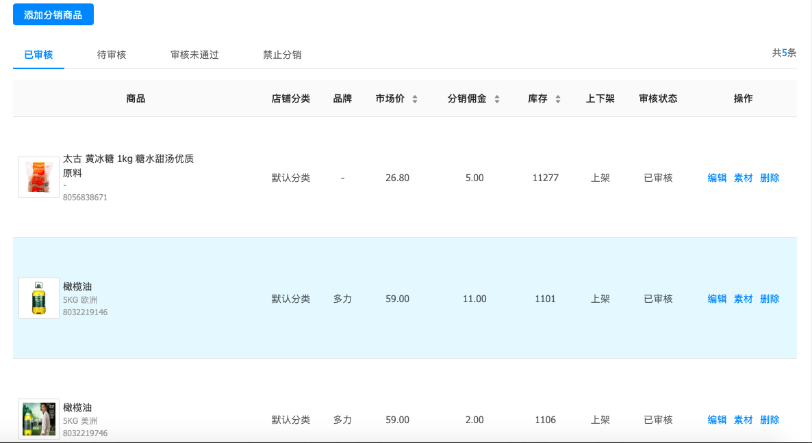Open the 橄榄油 5KG 欧洲 product image
This screenshot has width=812, height=443.
click(x=39, y=298)
